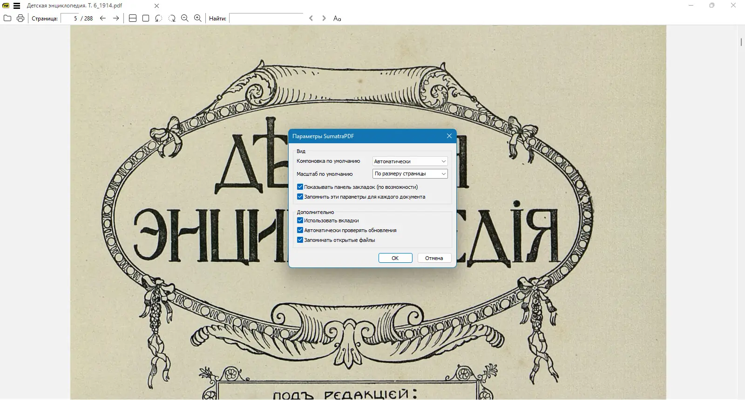The width and height of the screenshot is (745, 400).
Task: Open Компоновка по умолчанию dropdown
Action: point(410,161)
